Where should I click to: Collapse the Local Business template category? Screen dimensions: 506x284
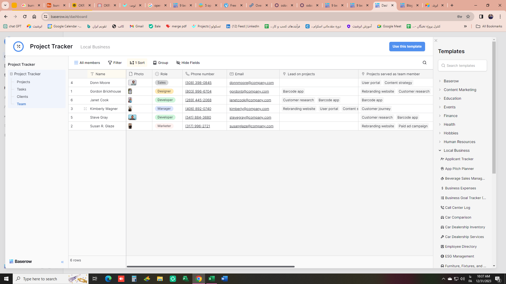point(456,150)
